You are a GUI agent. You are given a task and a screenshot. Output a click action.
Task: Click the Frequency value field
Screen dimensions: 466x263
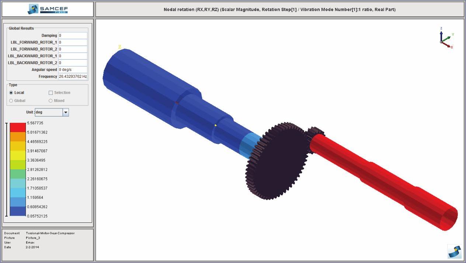pos(73,76)
